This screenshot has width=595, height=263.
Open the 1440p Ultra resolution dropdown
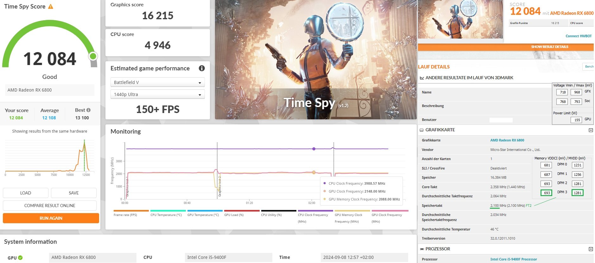click(157, 94)
